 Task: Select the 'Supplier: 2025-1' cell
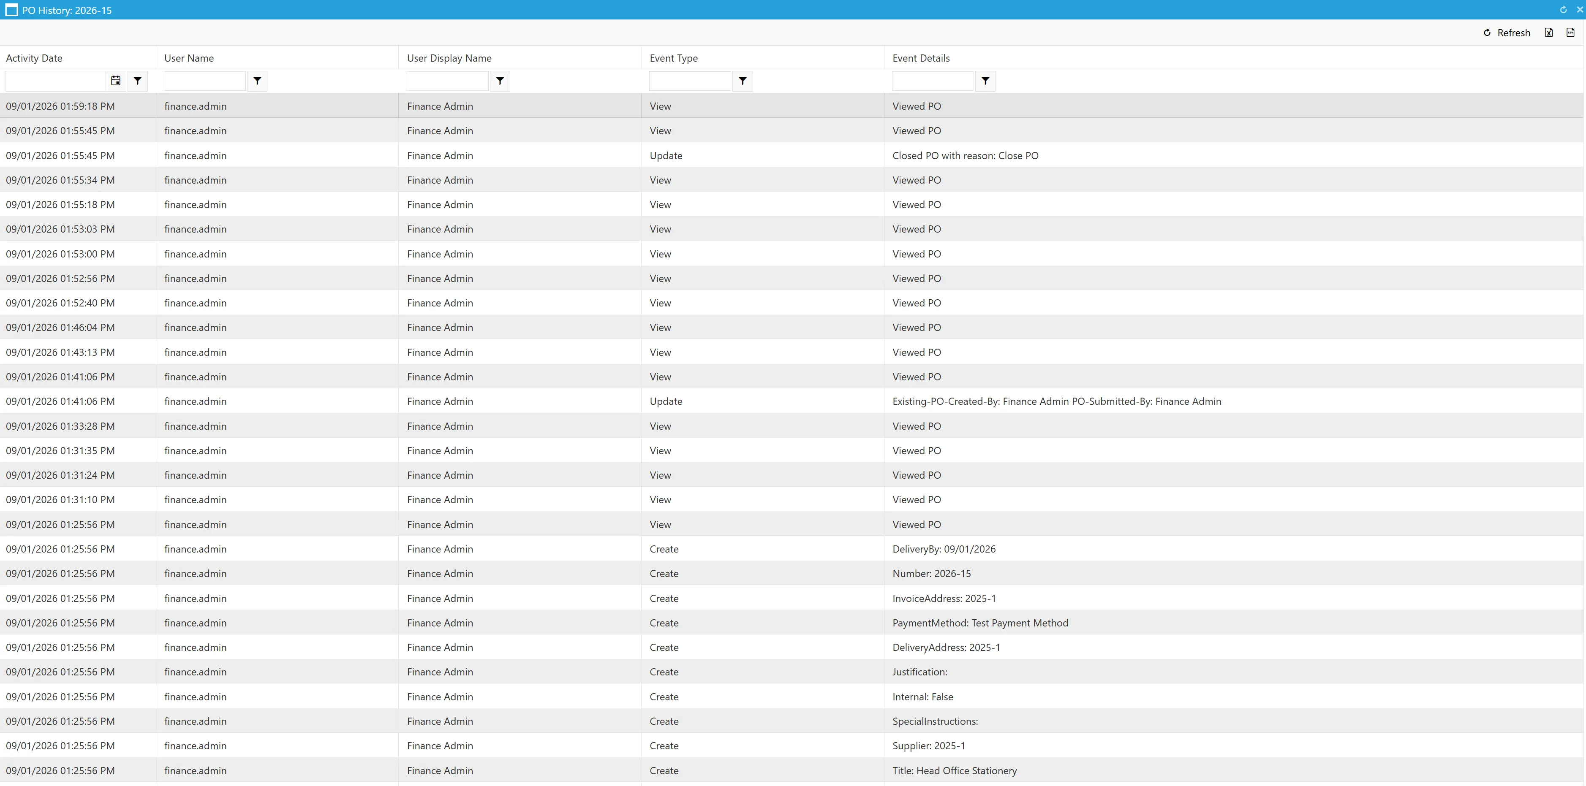[1234, 746]
